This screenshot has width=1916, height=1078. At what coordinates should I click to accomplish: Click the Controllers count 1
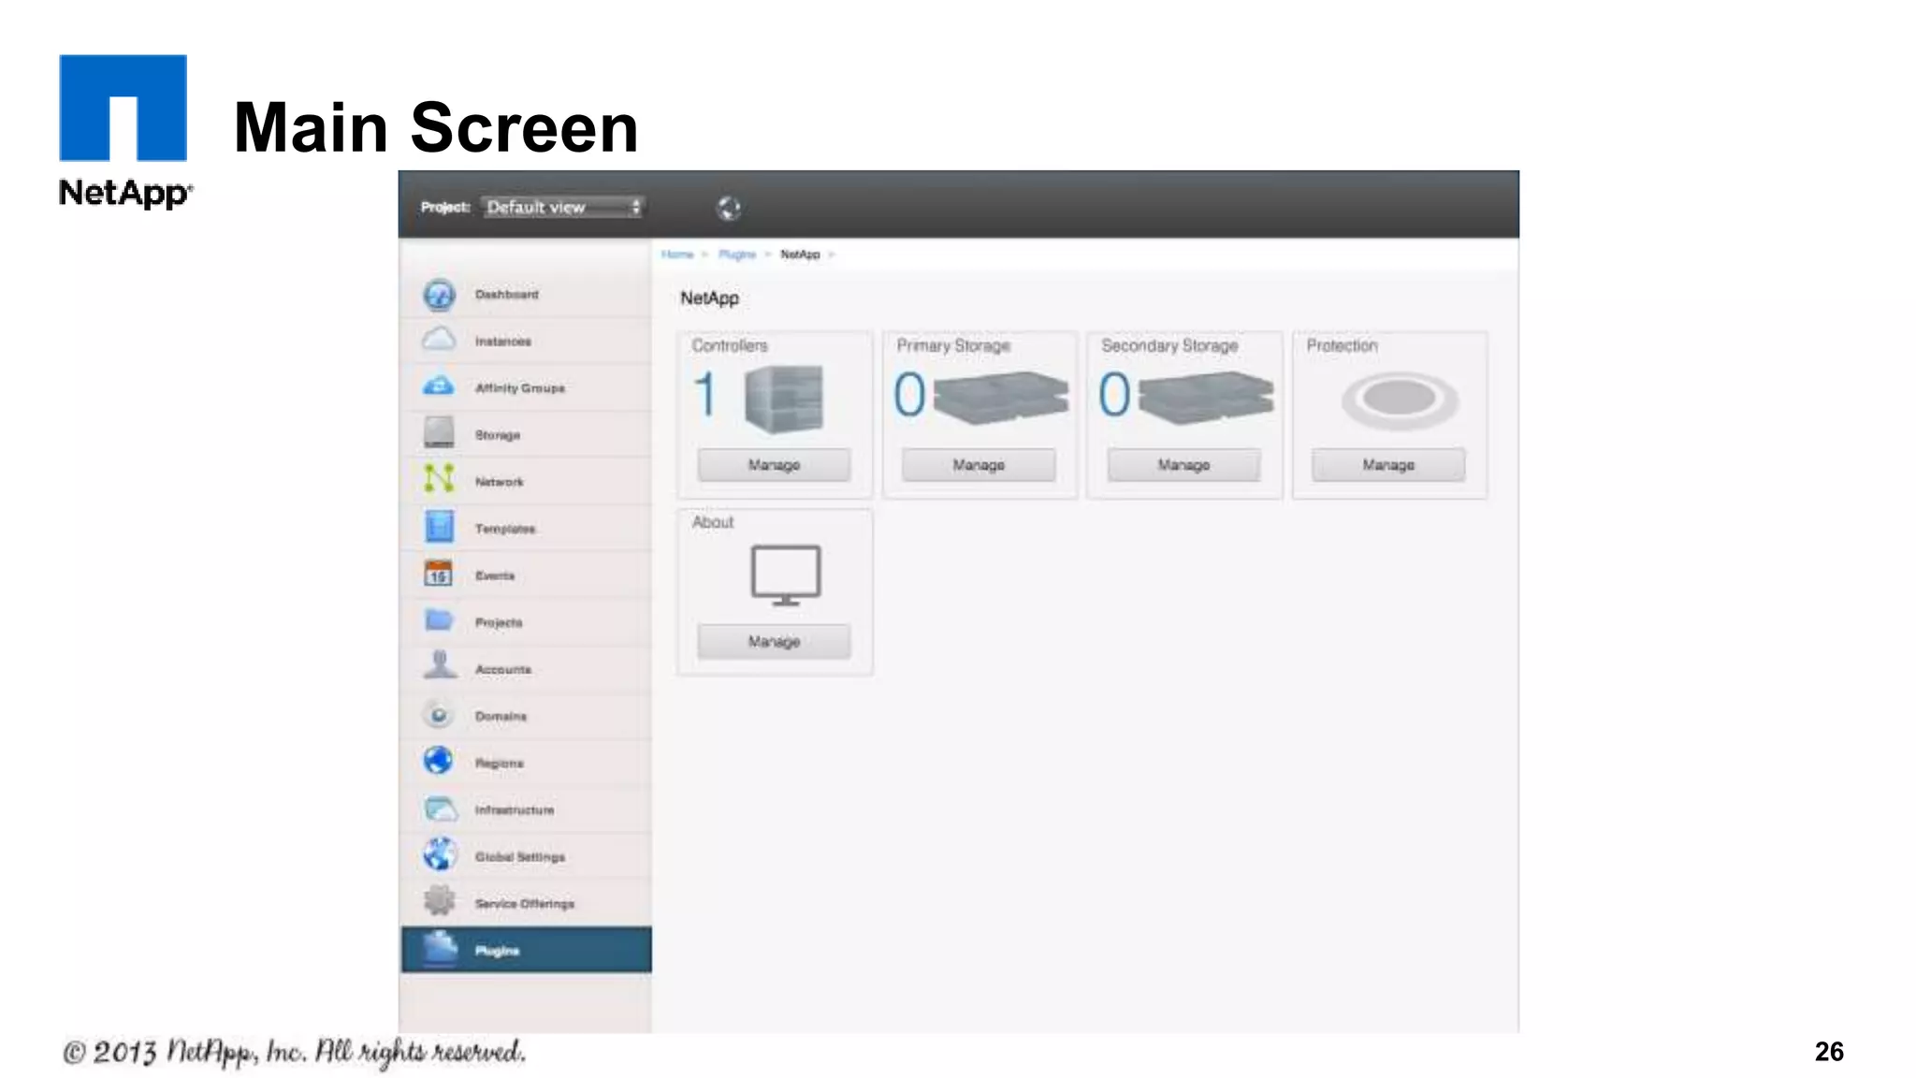[x=706, y=395]
